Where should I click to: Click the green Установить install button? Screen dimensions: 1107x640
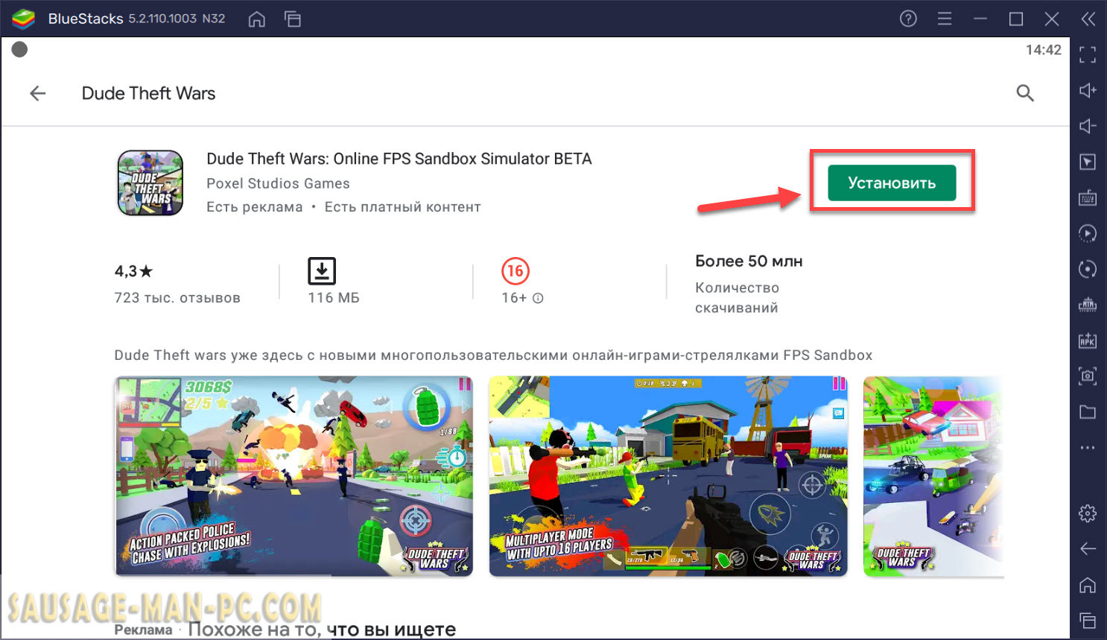pos(892,183)
